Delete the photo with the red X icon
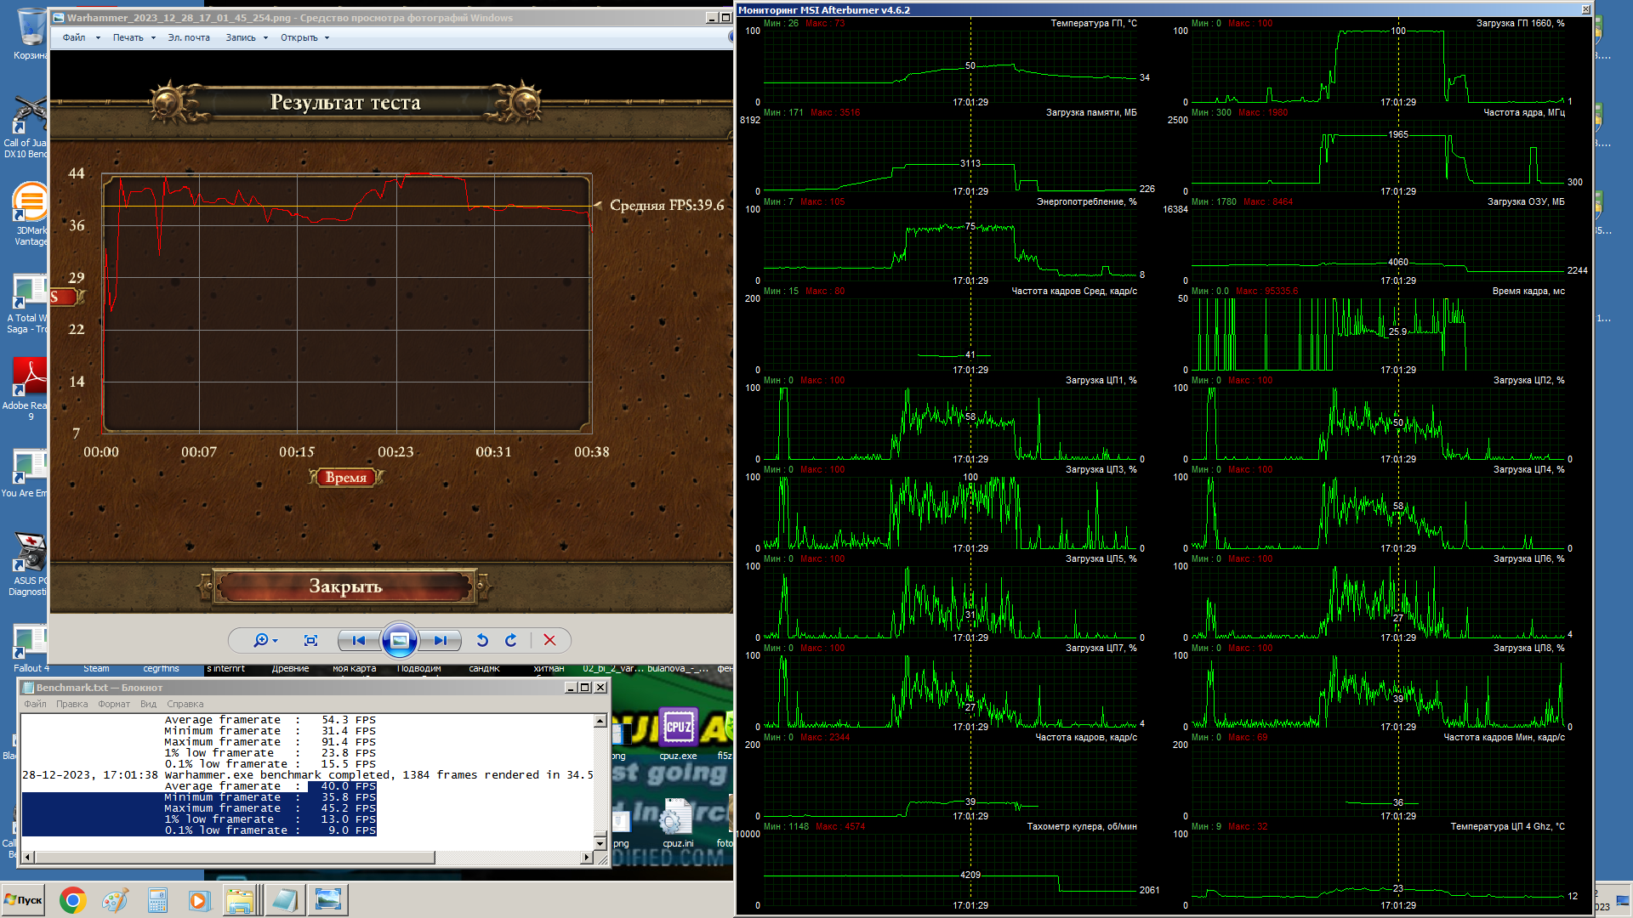The width and height of the screenshot is (1633, 918). pyautogui.click(x=549, y=641)
